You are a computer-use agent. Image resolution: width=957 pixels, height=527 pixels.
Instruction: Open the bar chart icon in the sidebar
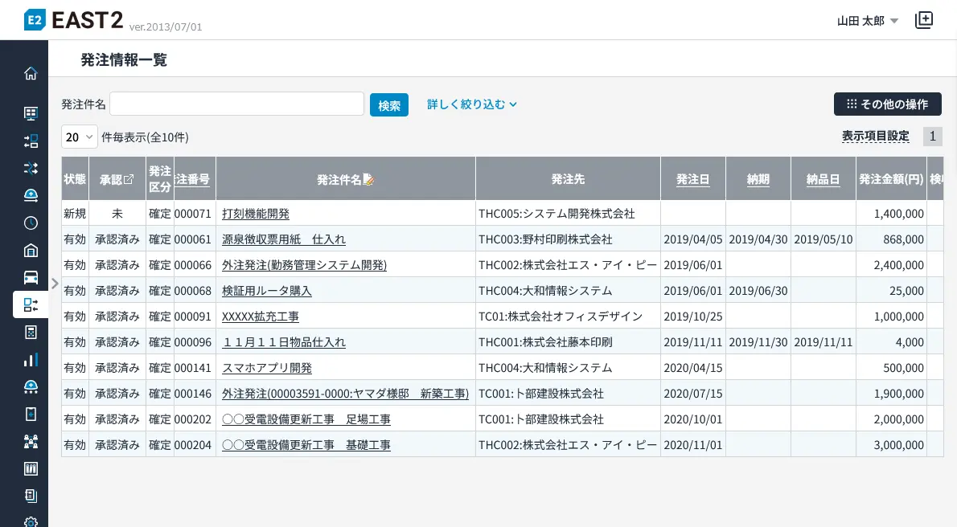pyautogui.click(x=31, y=359)
